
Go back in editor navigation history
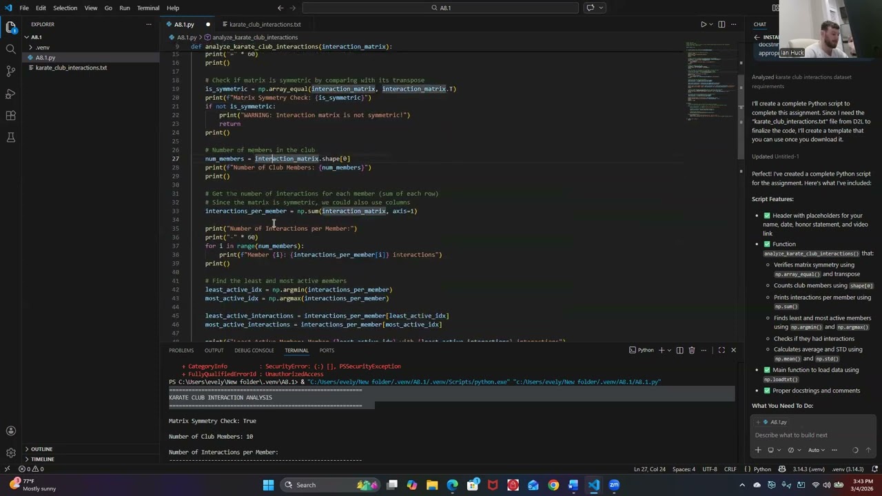[280, 8]
